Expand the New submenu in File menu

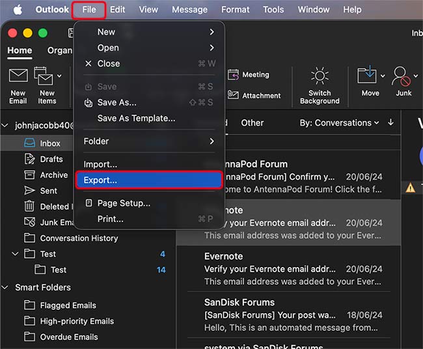click(211, 32)
